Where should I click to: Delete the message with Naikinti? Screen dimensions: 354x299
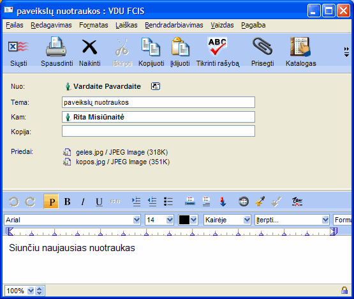90,52
